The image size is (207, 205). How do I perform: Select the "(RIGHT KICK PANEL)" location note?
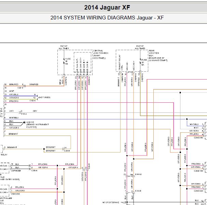99,57
